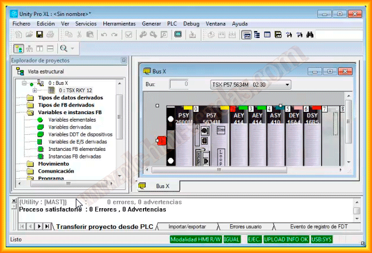This screenshot has width=372, height=253.
Task: Click the Vista estructural view icon
Action: click(x=20, y=71)
